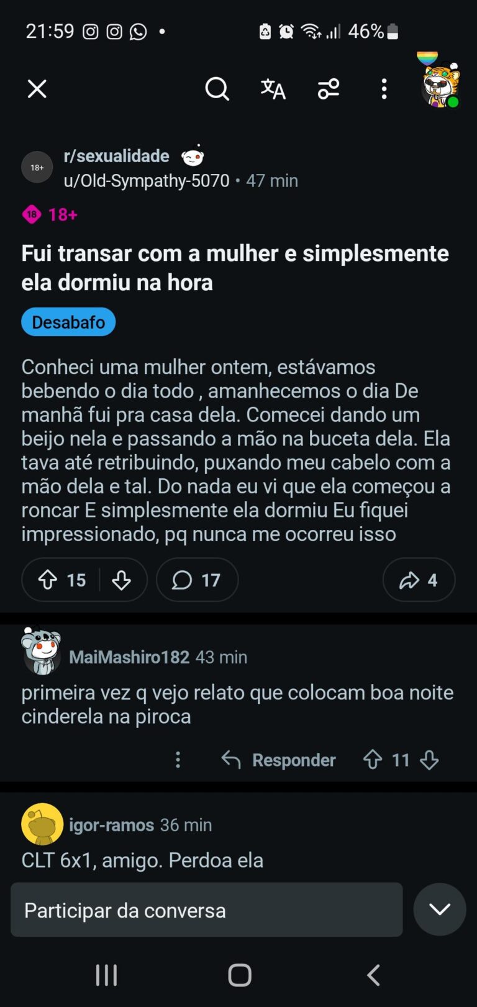Open options menu on MaiMashiro182's comment
477x1007 pixels.
178,760
